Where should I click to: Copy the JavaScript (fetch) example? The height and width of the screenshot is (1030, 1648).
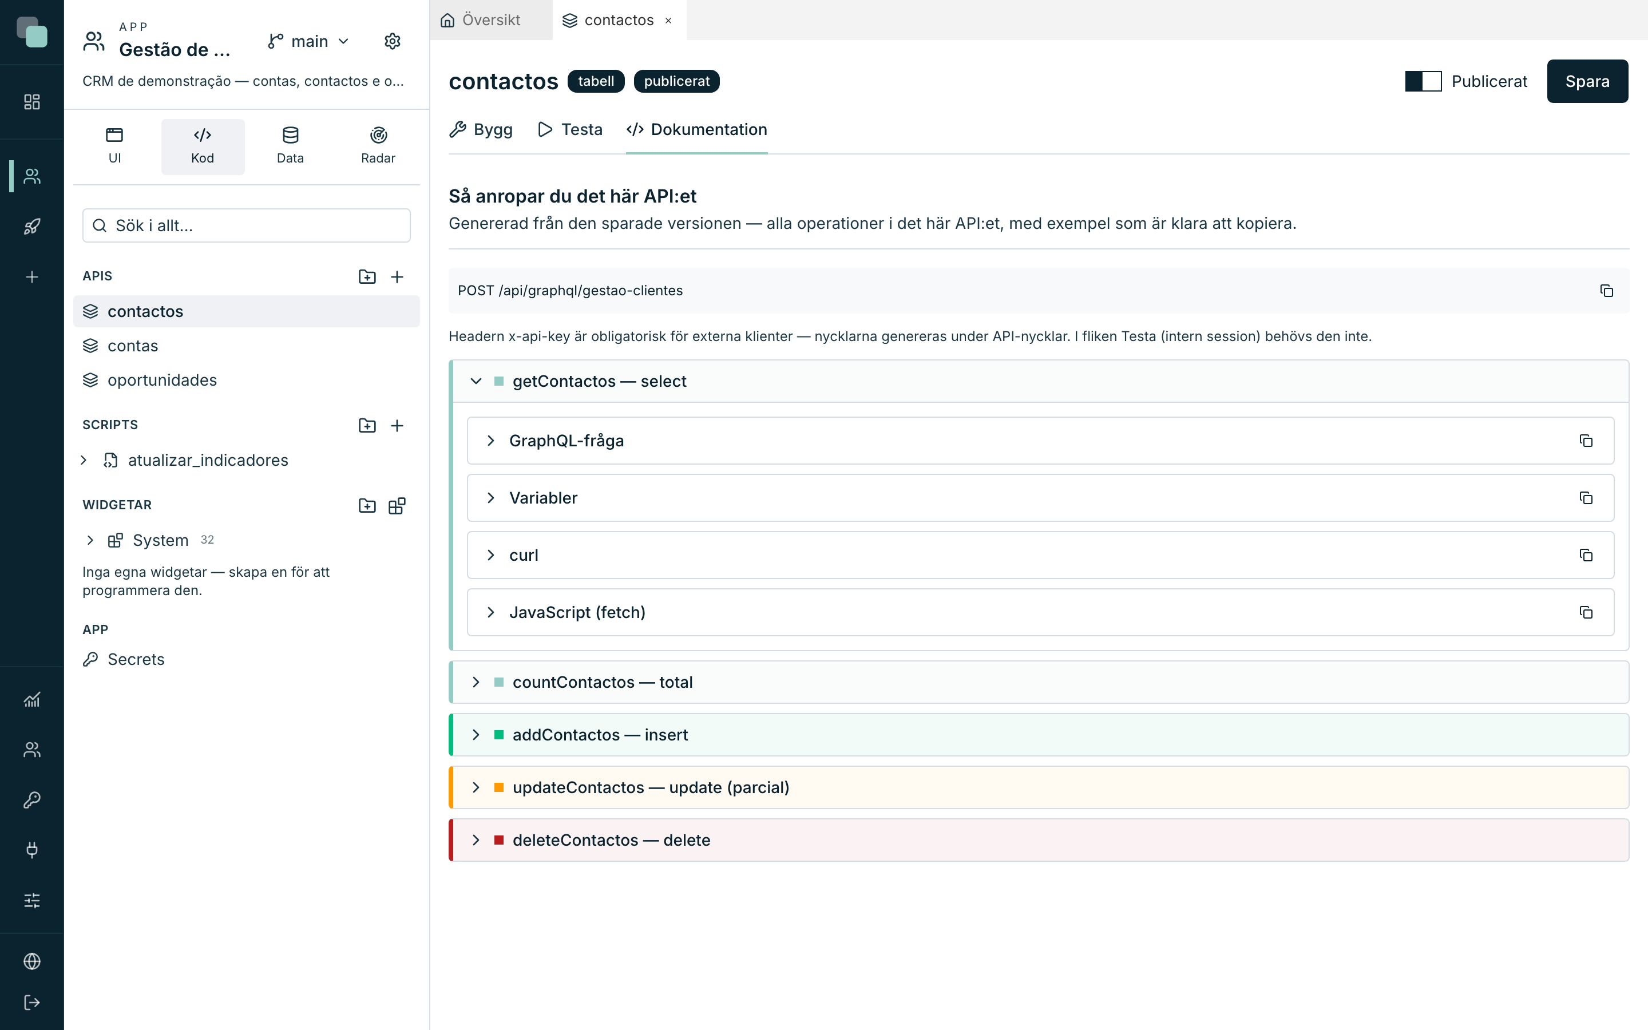tap(1586, 612)
